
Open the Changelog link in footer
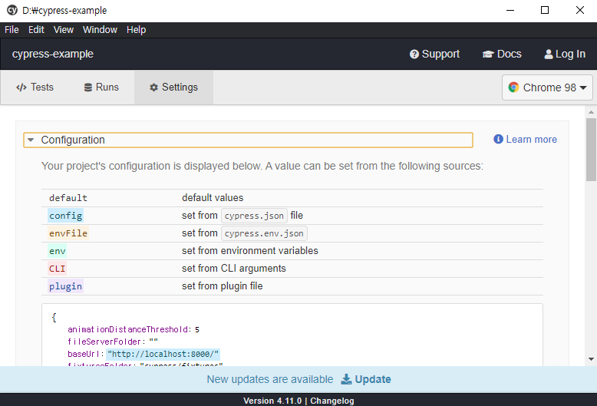point(332,401)
